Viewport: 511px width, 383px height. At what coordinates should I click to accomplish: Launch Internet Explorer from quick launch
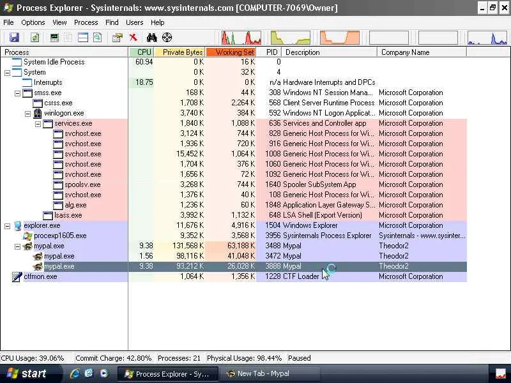point(75,373)
